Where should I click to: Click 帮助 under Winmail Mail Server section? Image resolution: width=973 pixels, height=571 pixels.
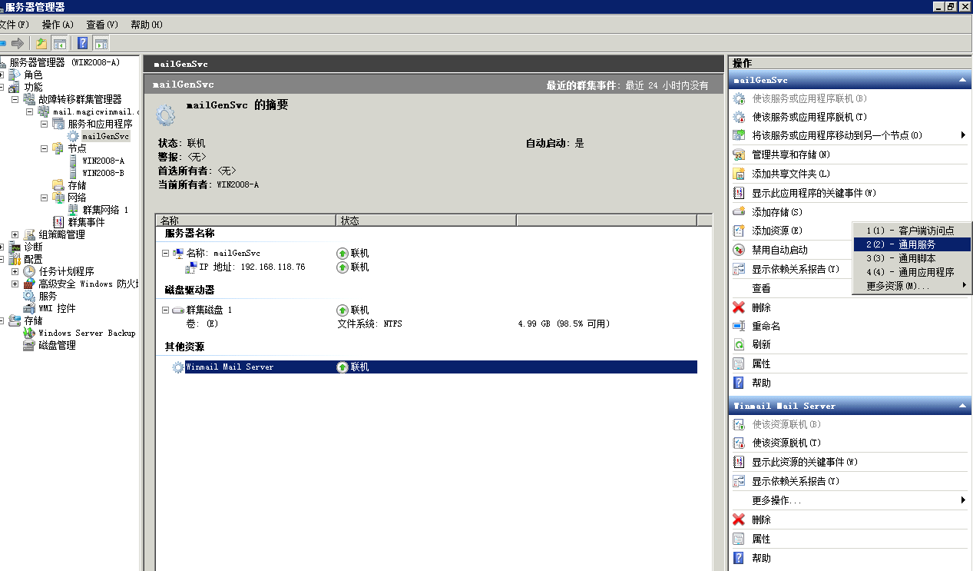click(761, 558)
